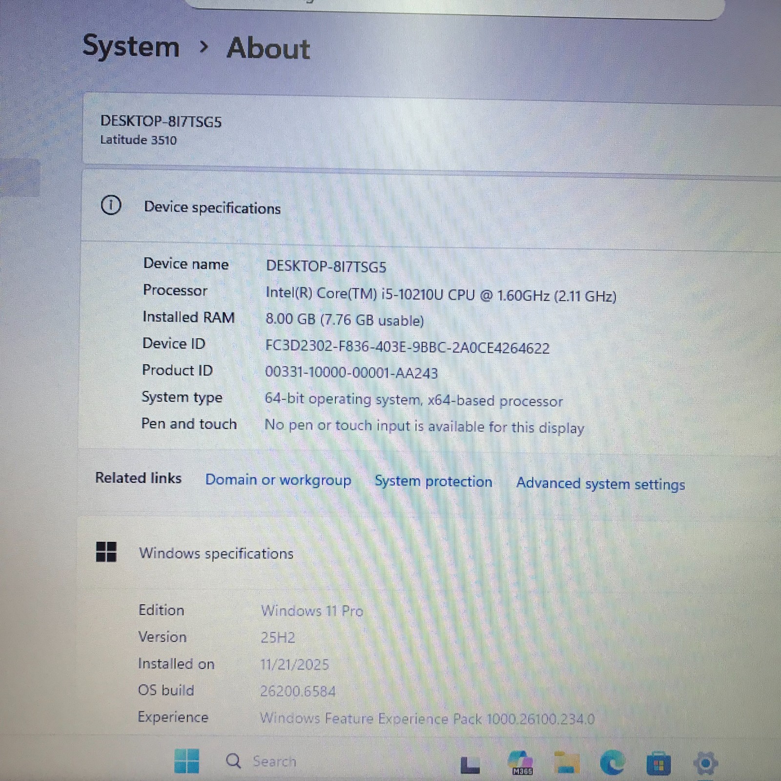This screenshot has height=781, width=781.
Task: Select the Windows Feature Experience Pack text
Action: [427, 719]
